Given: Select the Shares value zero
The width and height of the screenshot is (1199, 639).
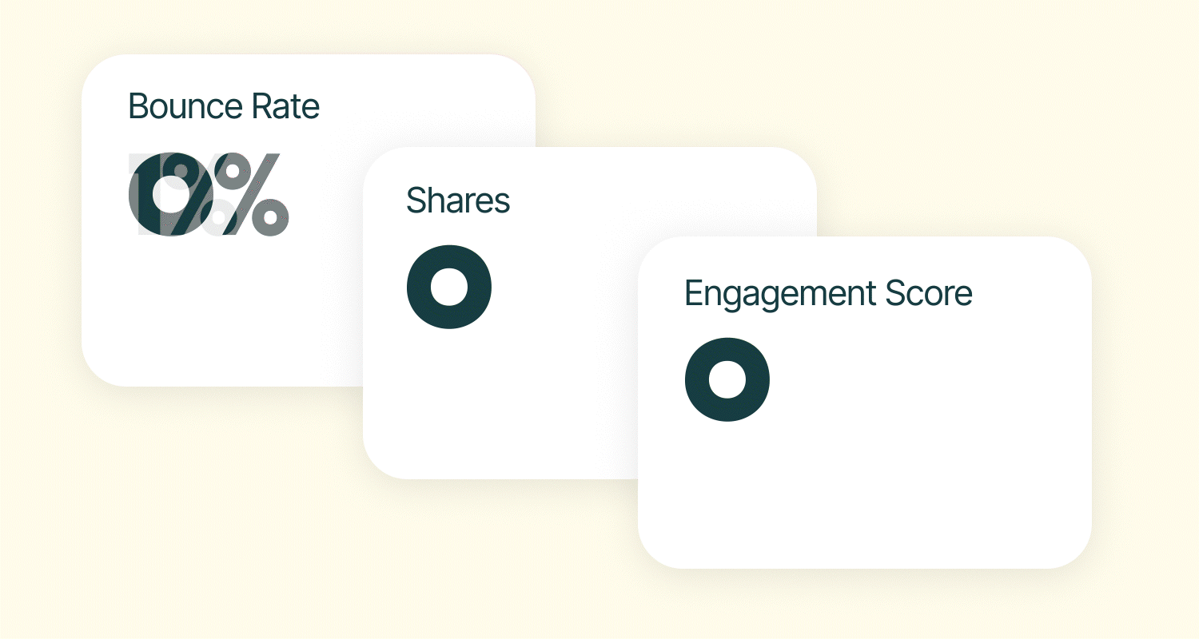Looking at the screenshot, I should tap(448, 287).
